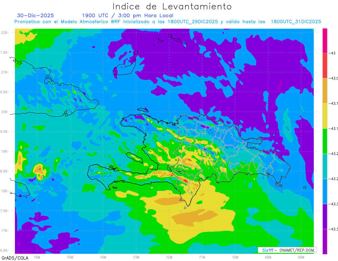
Task: Select the yellow segment of the color bar
Action: pos(325,116)
